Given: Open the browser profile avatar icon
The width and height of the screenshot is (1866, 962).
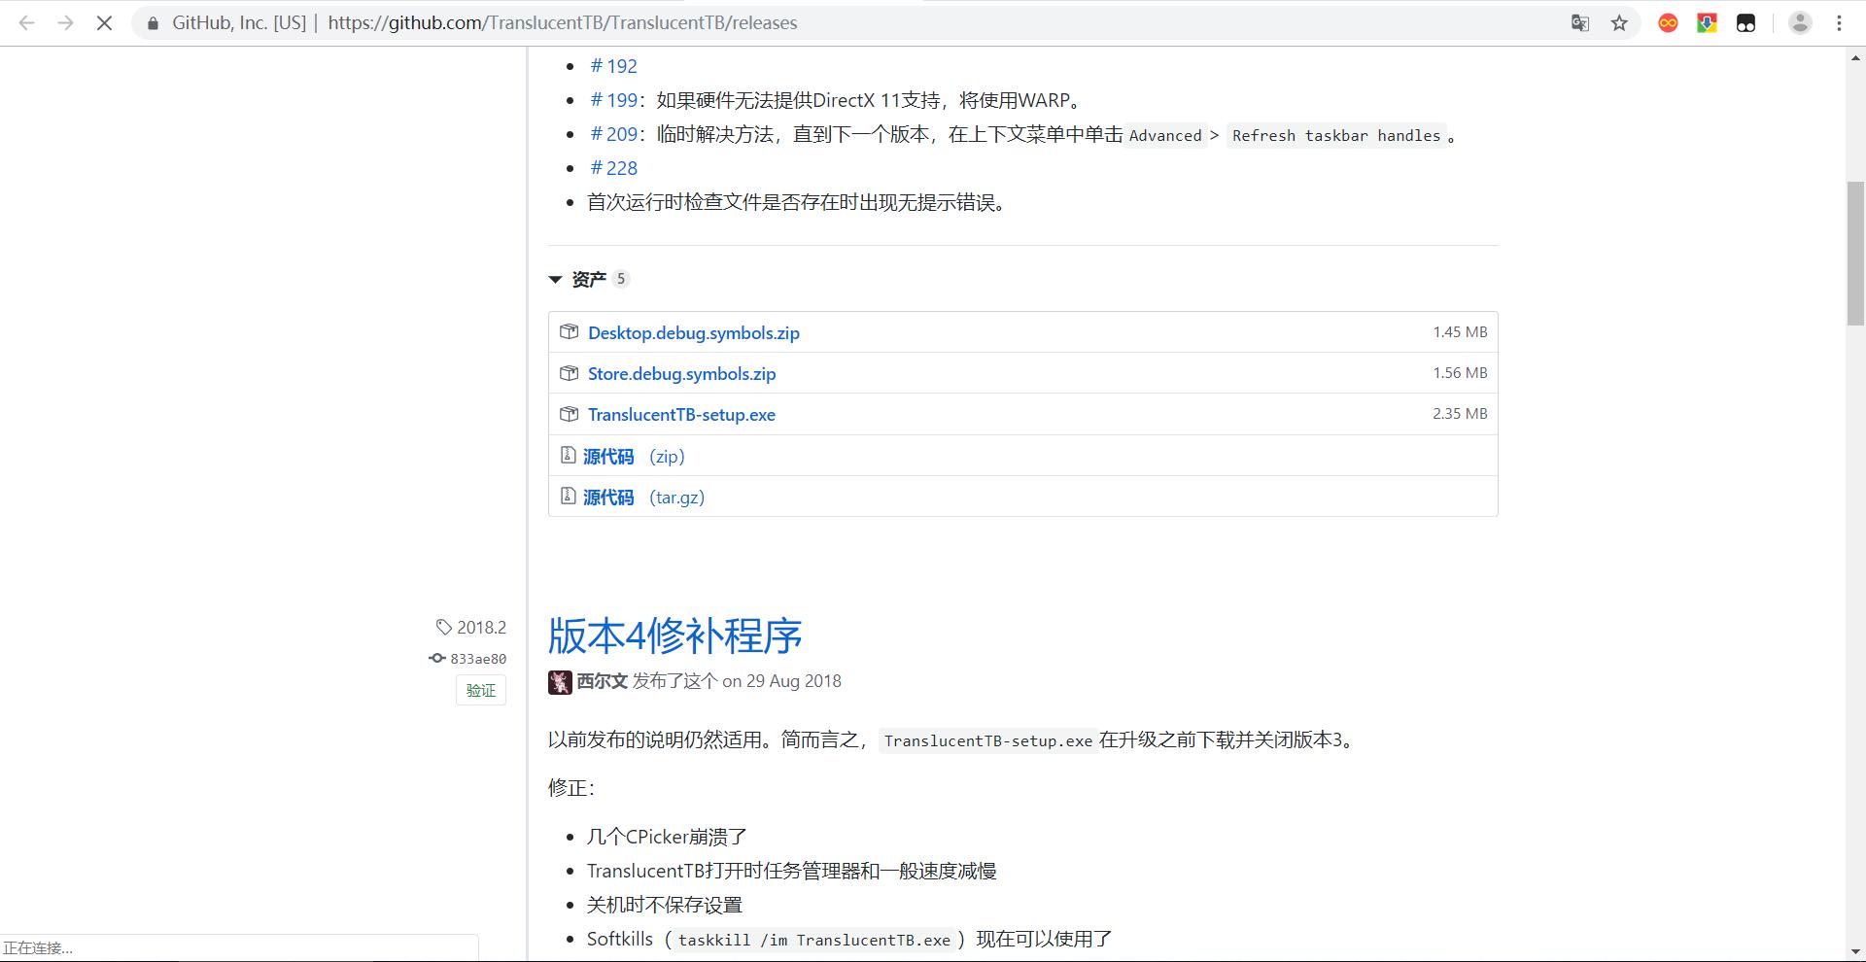Looking at the screenshot, I should click(1801, 22).
